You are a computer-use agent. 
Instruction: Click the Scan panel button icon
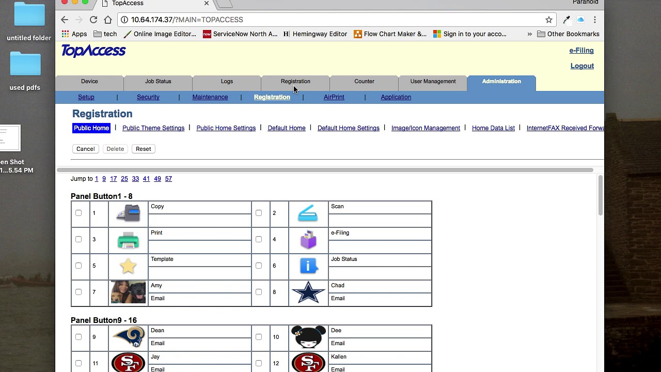308,213
